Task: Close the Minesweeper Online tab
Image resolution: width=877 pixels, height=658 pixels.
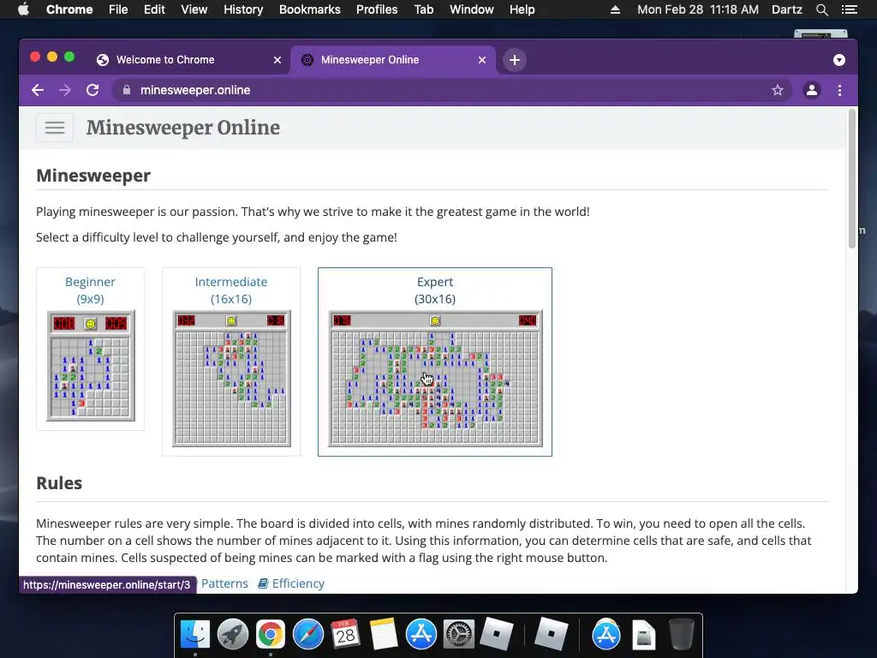Action: point(482,60)
